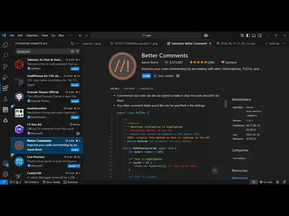
Task: Toggle the bottom Panel visibility
Action: pos(254,35)
